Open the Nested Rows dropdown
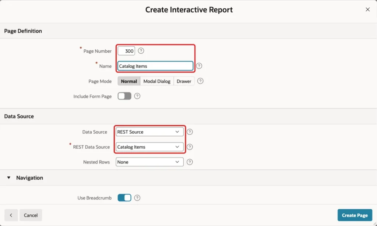 pos(149,162)
